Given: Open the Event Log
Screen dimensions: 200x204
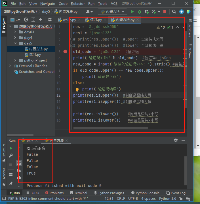Looking at the screenshot, I should click(176, 193).
